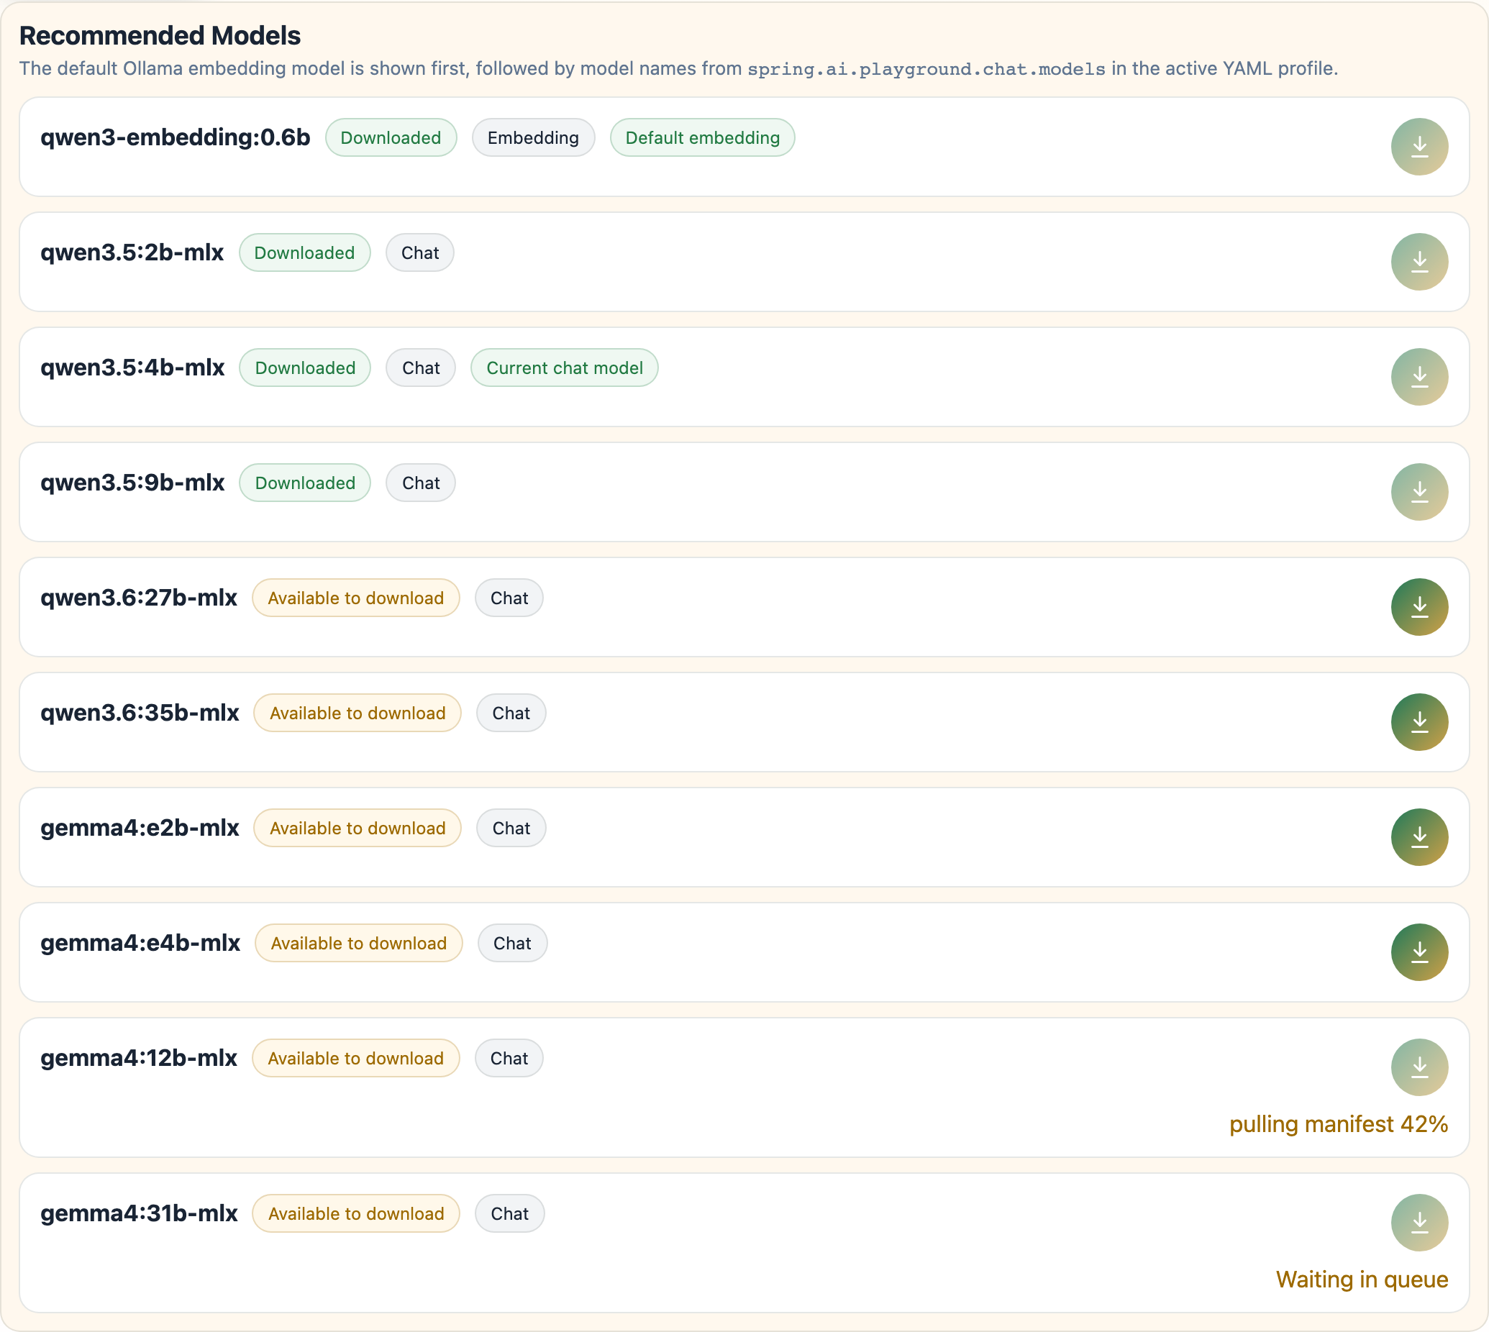Click the qwen3.5:4b-mlx model name

[132, 368]
